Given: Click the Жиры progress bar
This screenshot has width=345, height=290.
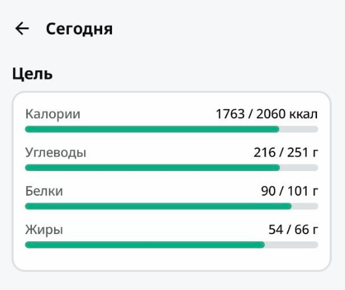Looking at the screenshot, I should (x=171, y=244).
